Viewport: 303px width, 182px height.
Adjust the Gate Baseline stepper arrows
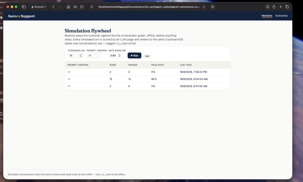[x=120, y=55]
